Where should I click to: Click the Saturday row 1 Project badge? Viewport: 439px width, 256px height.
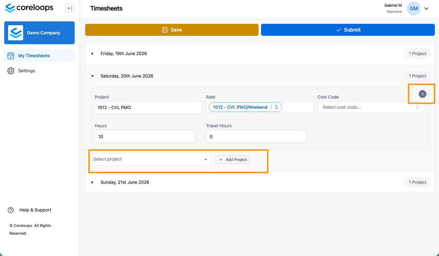[x=418, y=76]
